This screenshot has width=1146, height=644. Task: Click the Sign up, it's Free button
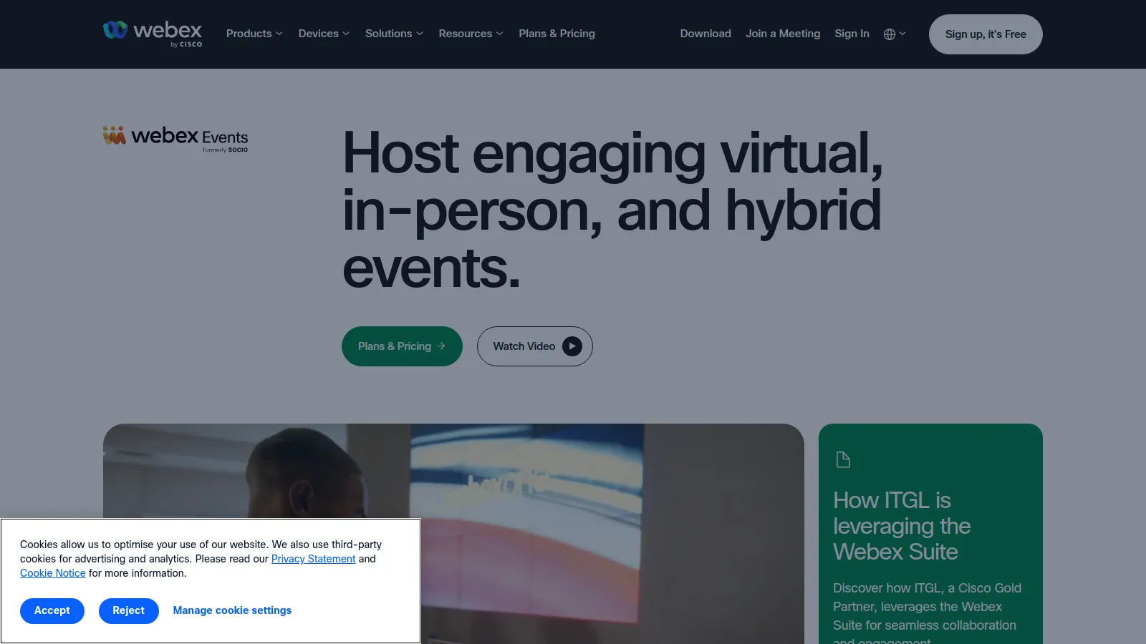click(x=986, y=34)
